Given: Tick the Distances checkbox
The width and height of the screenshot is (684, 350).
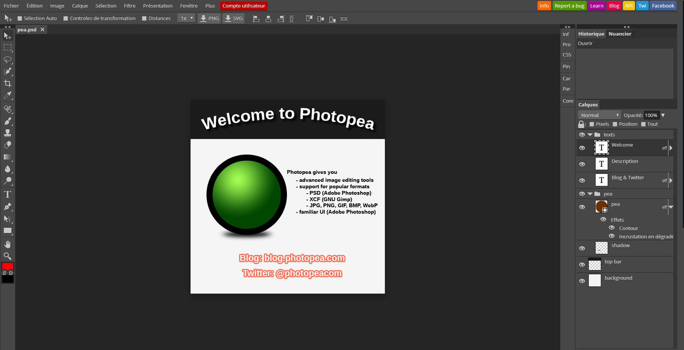Looking at the screenshot, I should (x=144, y=18).
